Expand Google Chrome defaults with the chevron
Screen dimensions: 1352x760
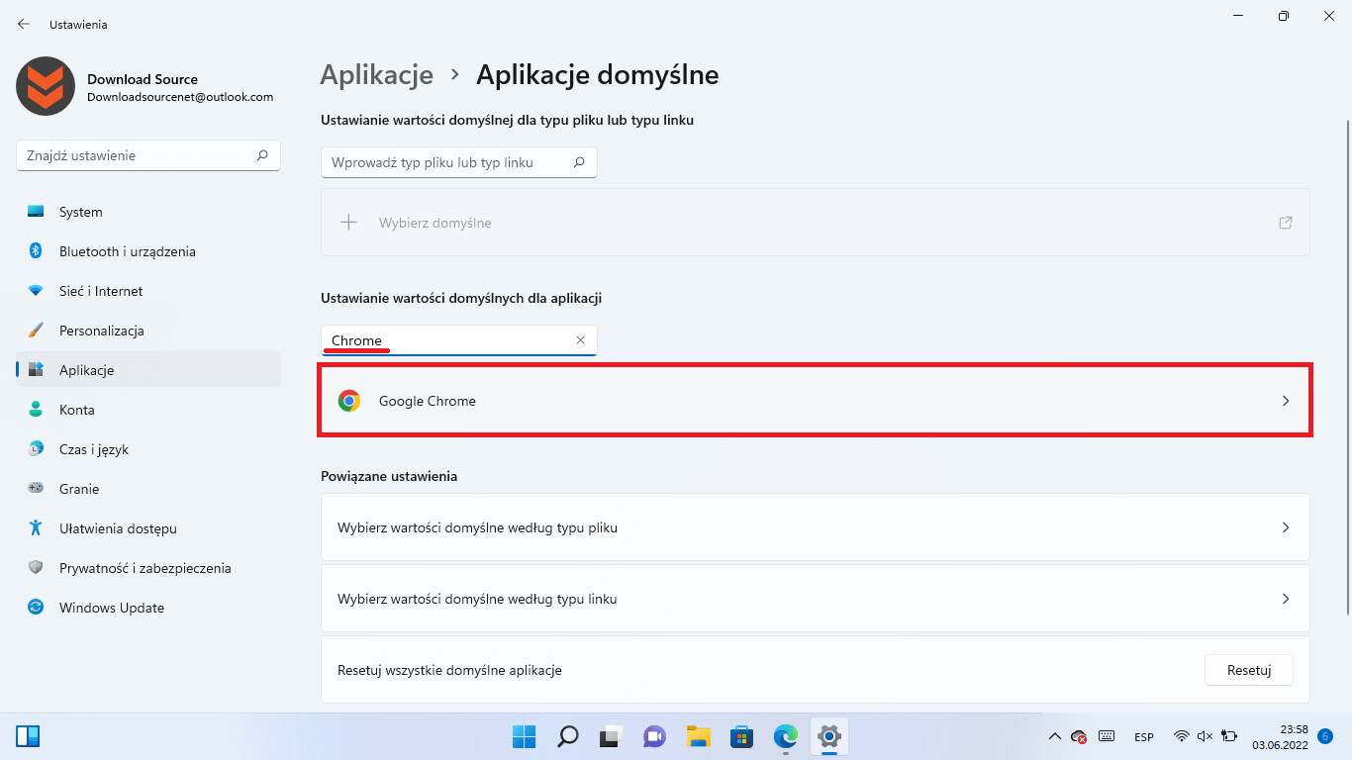pyautogui.click(x=1286, y=401)
